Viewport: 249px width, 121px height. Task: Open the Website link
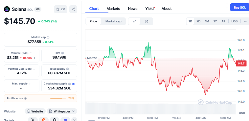click(x=35, y=111)
